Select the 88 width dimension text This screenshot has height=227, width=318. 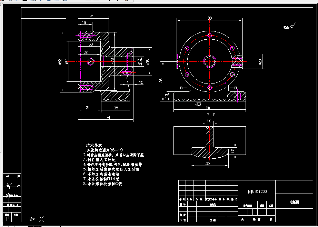210,18
